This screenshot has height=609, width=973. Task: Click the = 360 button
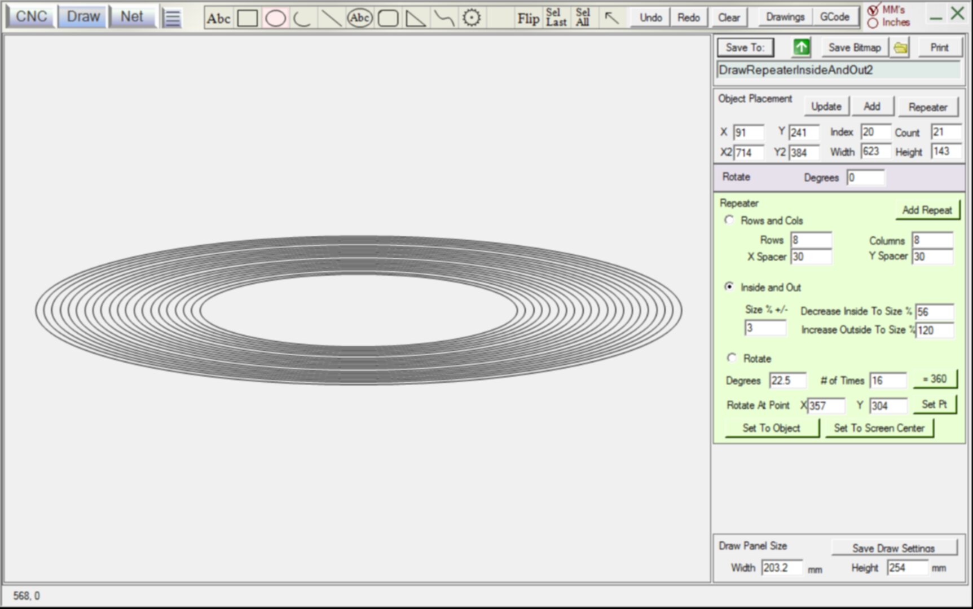click(x=934, y=379)
